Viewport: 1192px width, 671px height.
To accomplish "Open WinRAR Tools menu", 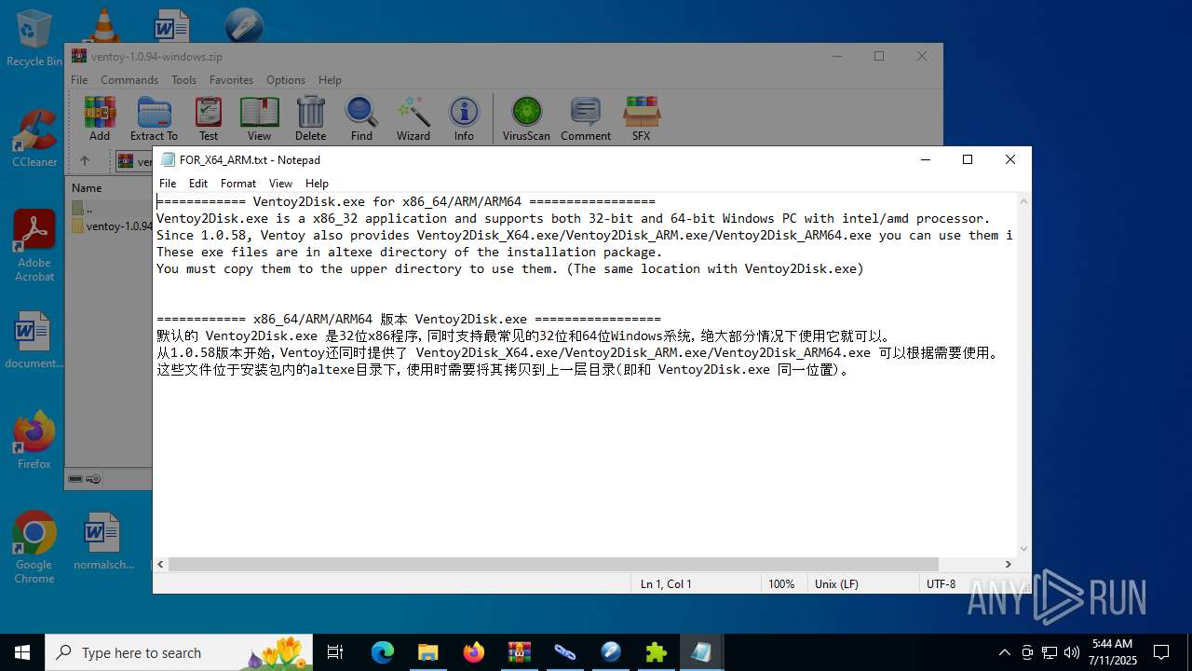I will 183,80.
